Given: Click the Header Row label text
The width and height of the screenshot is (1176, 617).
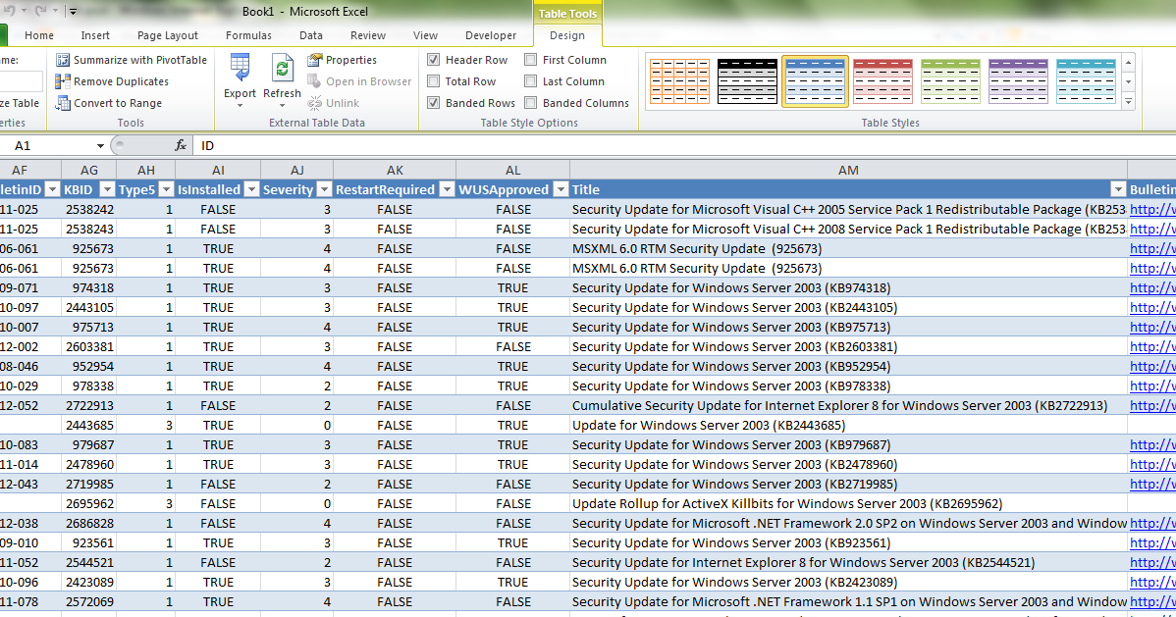Looking at the screenshot, I should 476,59.
